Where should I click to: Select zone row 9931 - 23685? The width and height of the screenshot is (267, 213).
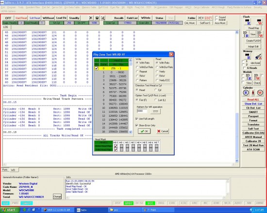tap(112, 76)
